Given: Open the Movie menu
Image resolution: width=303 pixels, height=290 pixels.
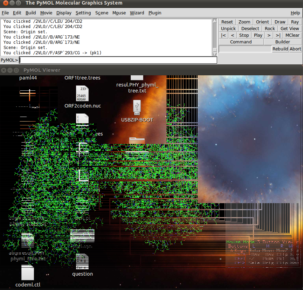Looking at the screenshot, I should 46,13.
